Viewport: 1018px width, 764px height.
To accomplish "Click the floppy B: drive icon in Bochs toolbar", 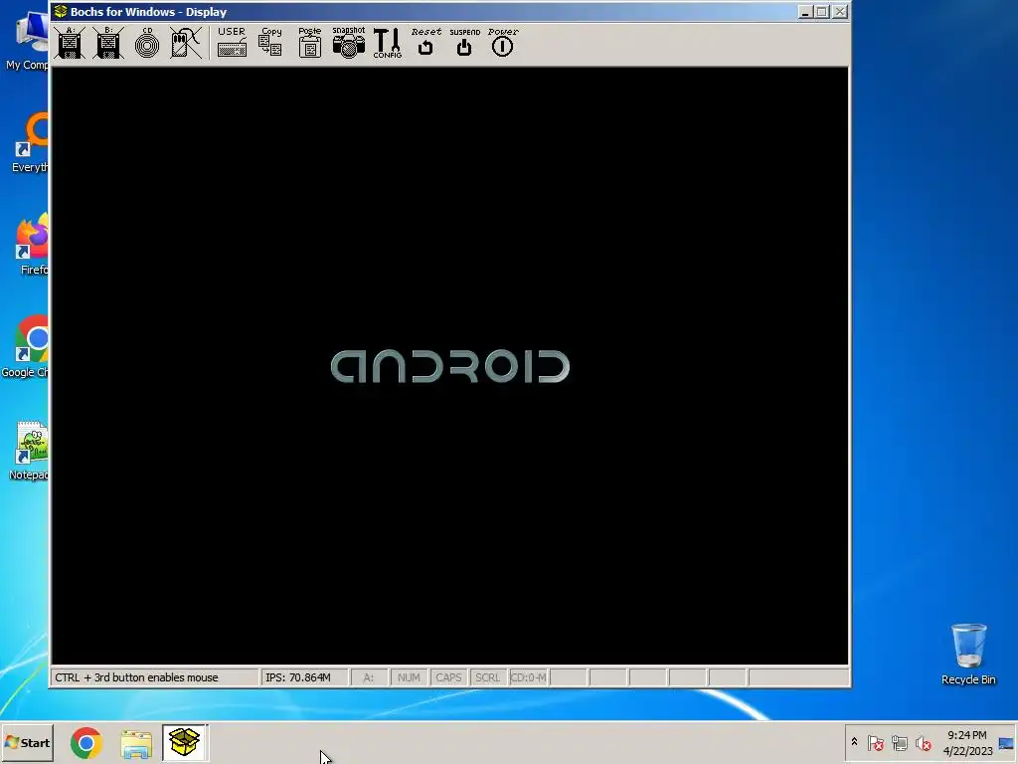I will coord(108,43).
